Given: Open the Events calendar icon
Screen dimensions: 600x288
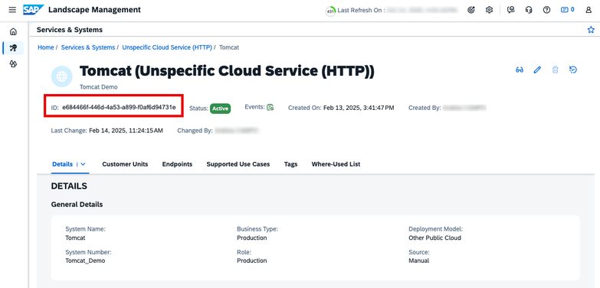Looking at the screenshot, I should [270, 107].
